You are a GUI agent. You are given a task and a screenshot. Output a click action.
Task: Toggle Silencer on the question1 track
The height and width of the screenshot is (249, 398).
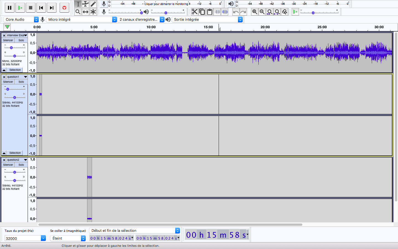[8, 82]
